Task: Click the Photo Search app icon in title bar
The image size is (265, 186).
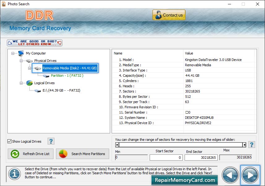Action: point(3,4)
